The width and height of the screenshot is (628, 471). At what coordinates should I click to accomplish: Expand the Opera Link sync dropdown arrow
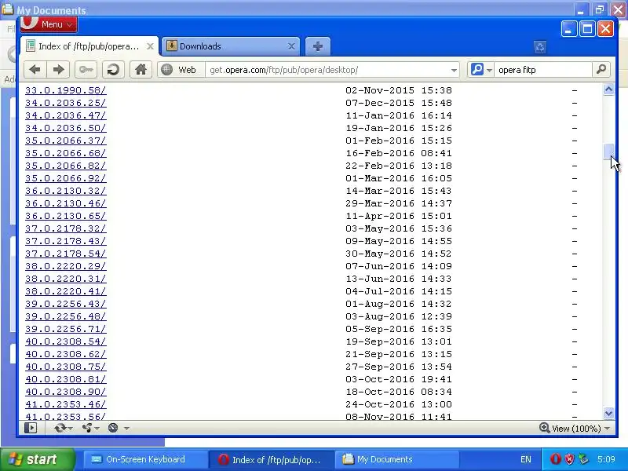(71, 429)
